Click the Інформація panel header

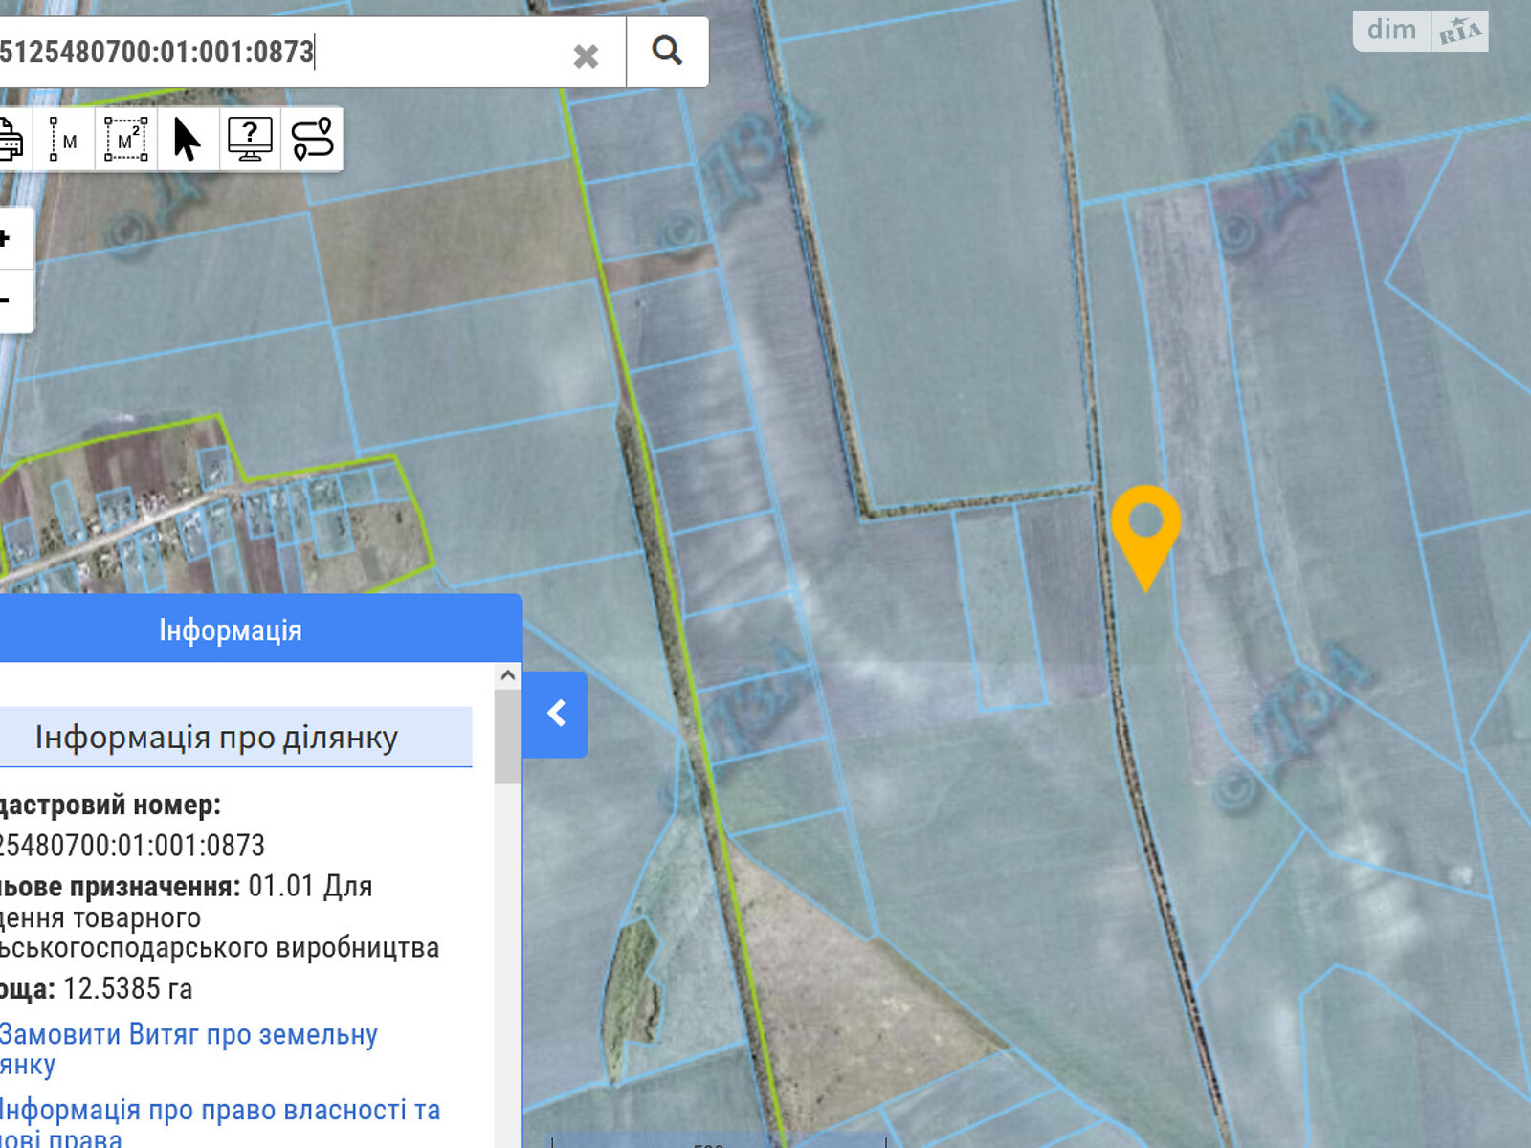point(231,629)
